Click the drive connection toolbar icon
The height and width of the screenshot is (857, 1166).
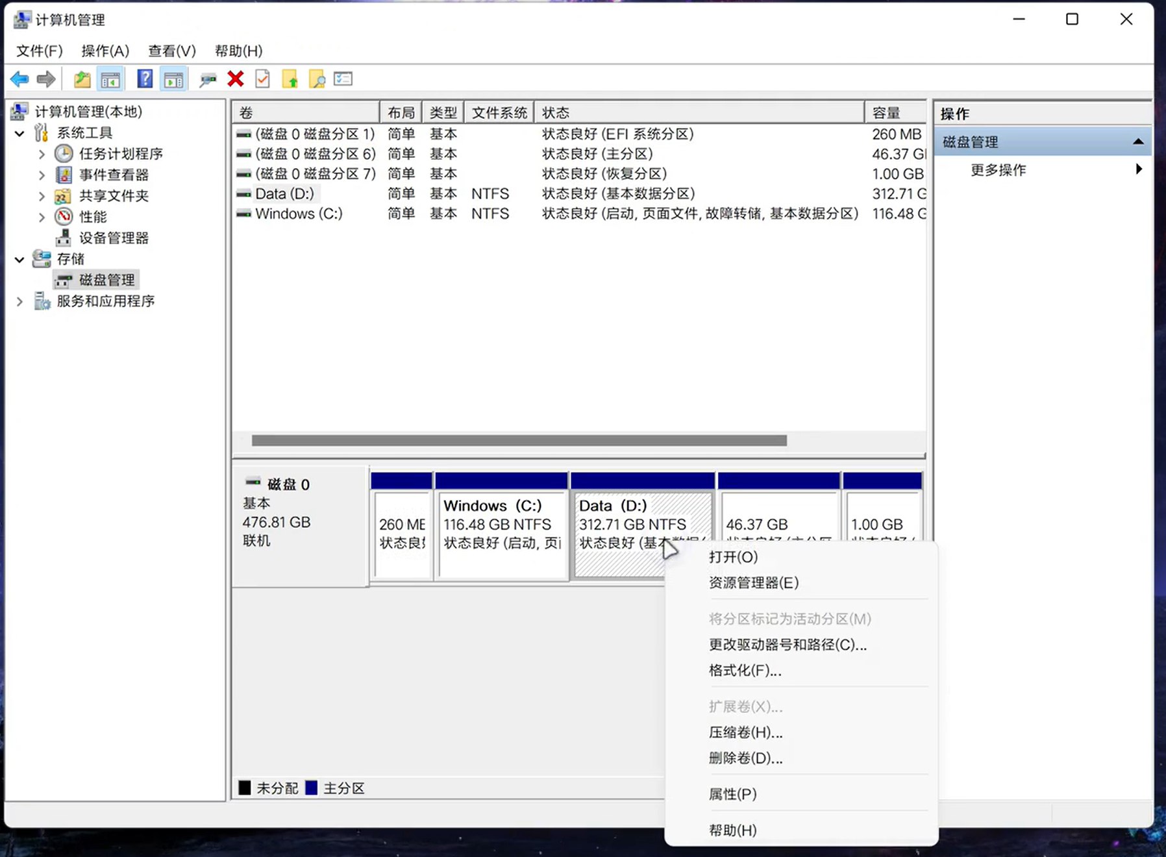[208, 79]
